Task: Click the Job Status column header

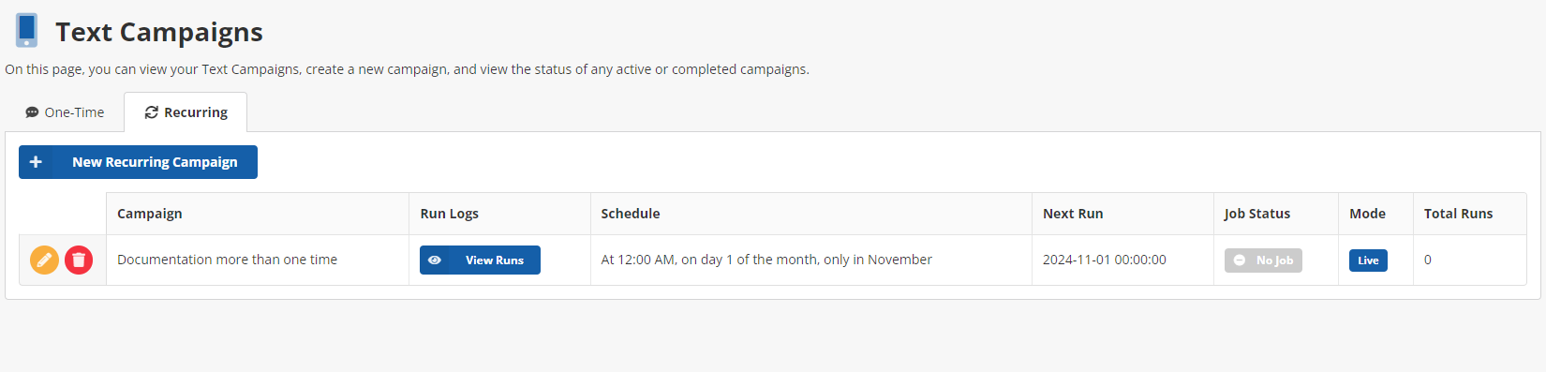Action: click(x=1256, y=214)
